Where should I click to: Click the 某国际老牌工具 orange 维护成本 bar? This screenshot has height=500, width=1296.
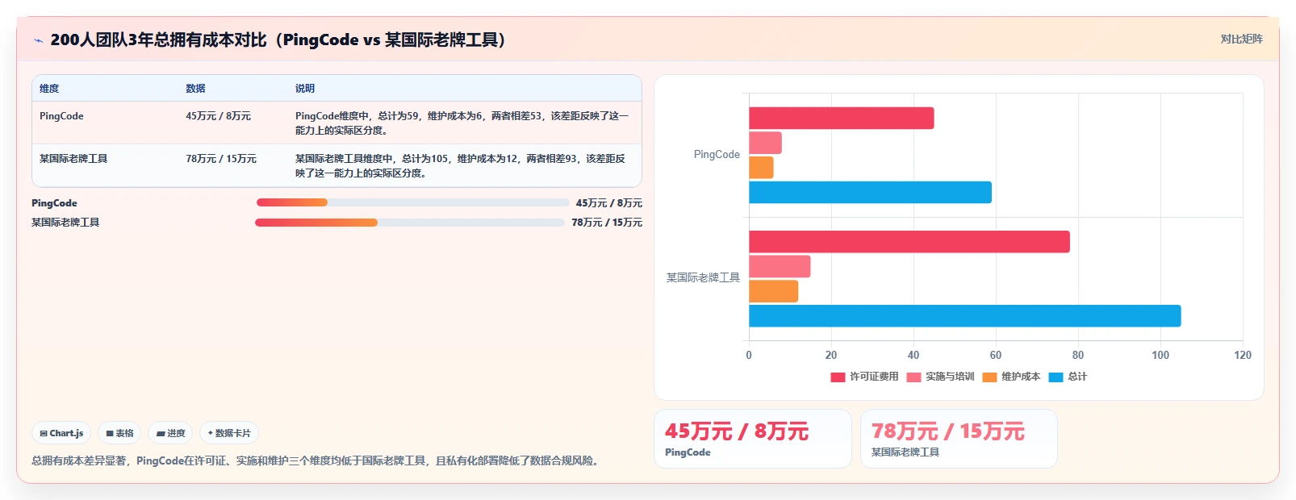[773, 291]
